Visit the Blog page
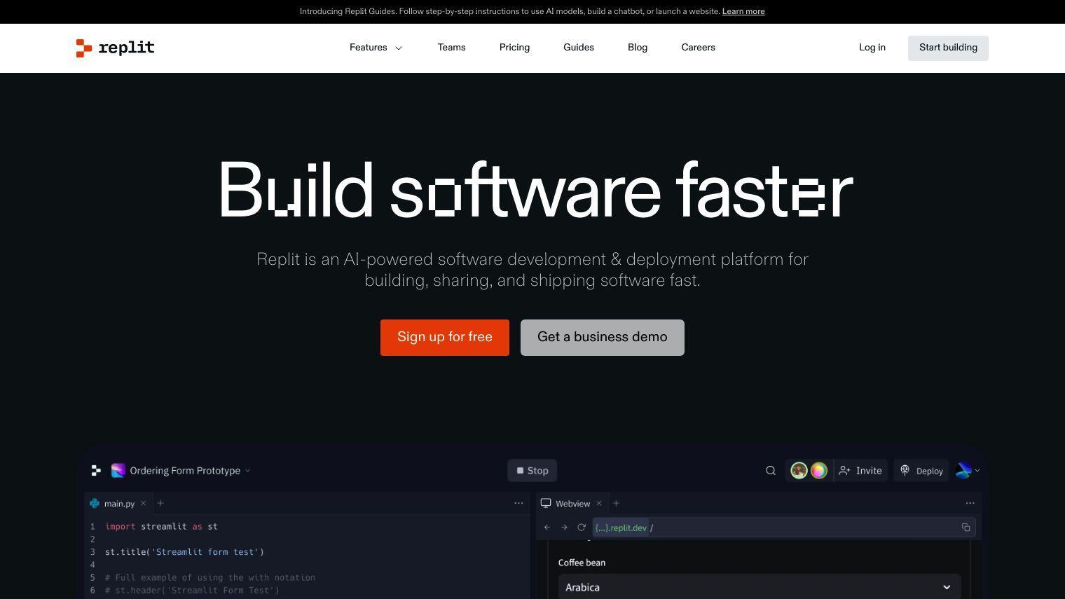Image resolution: width=1065 pixels, height=599 pixels. [638, 48]
